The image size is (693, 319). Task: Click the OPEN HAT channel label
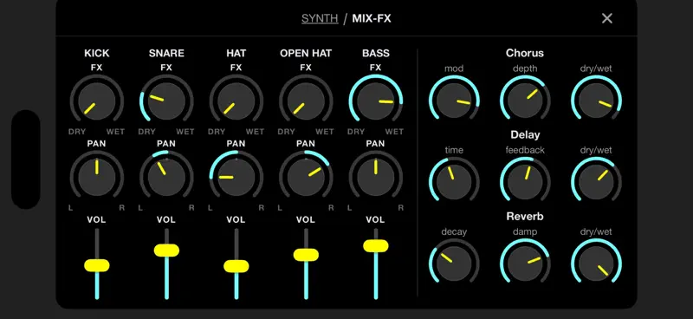point(306,53)
